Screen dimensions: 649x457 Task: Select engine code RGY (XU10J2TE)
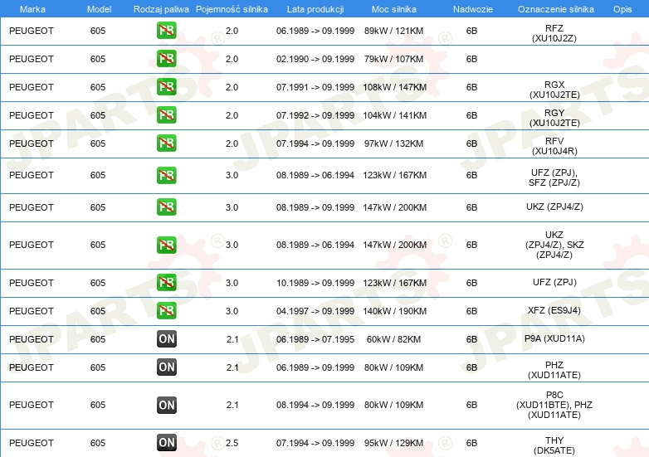(x=554, y=118)
